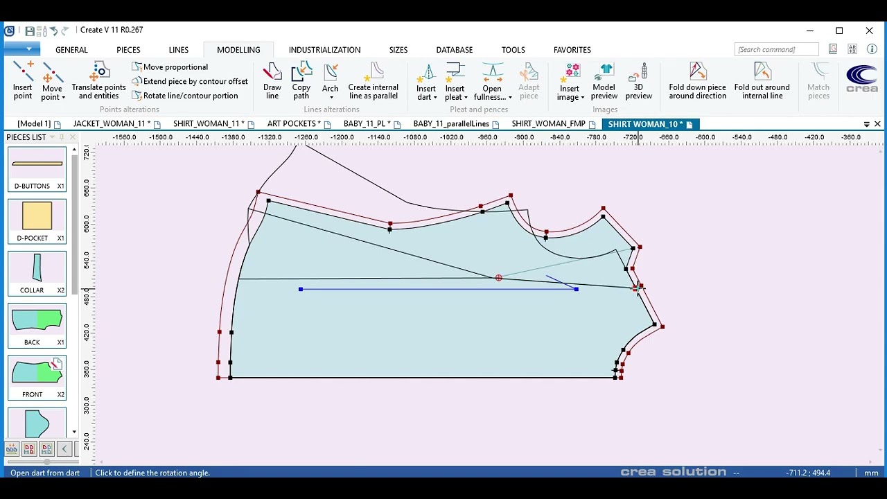Fold out around internal line
Viewport: 887px width, 499px height.
(762, 81)
